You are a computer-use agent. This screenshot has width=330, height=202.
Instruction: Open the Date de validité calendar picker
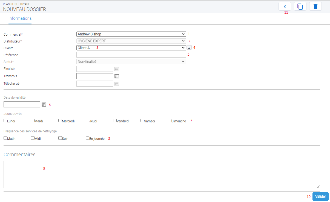click(44, 104)
